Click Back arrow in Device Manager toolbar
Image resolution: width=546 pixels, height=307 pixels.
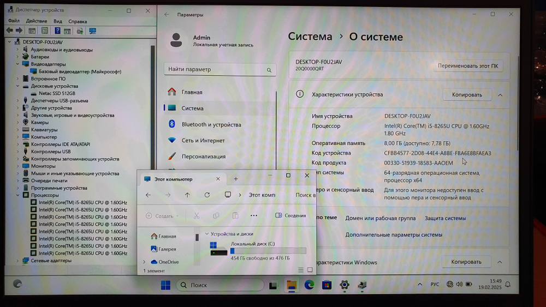[x=10, y=31]
